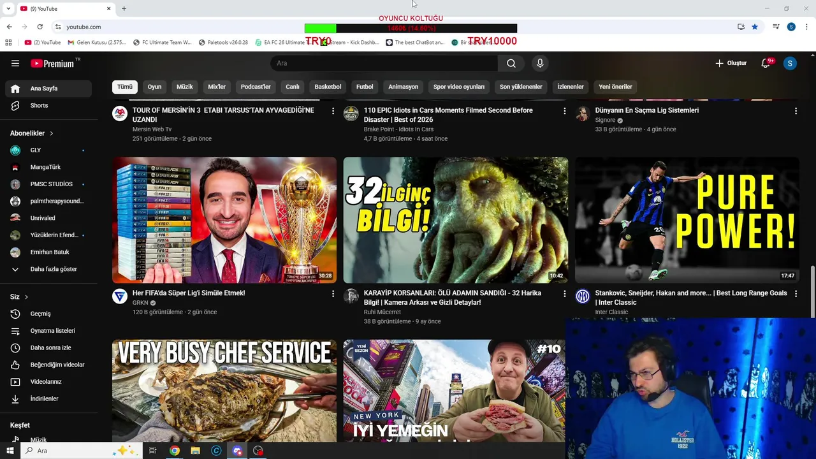The height and width of the screenshot is (459, 816).
Task: Select the Podcast'ler filter chip
Action: pos(256,87)
